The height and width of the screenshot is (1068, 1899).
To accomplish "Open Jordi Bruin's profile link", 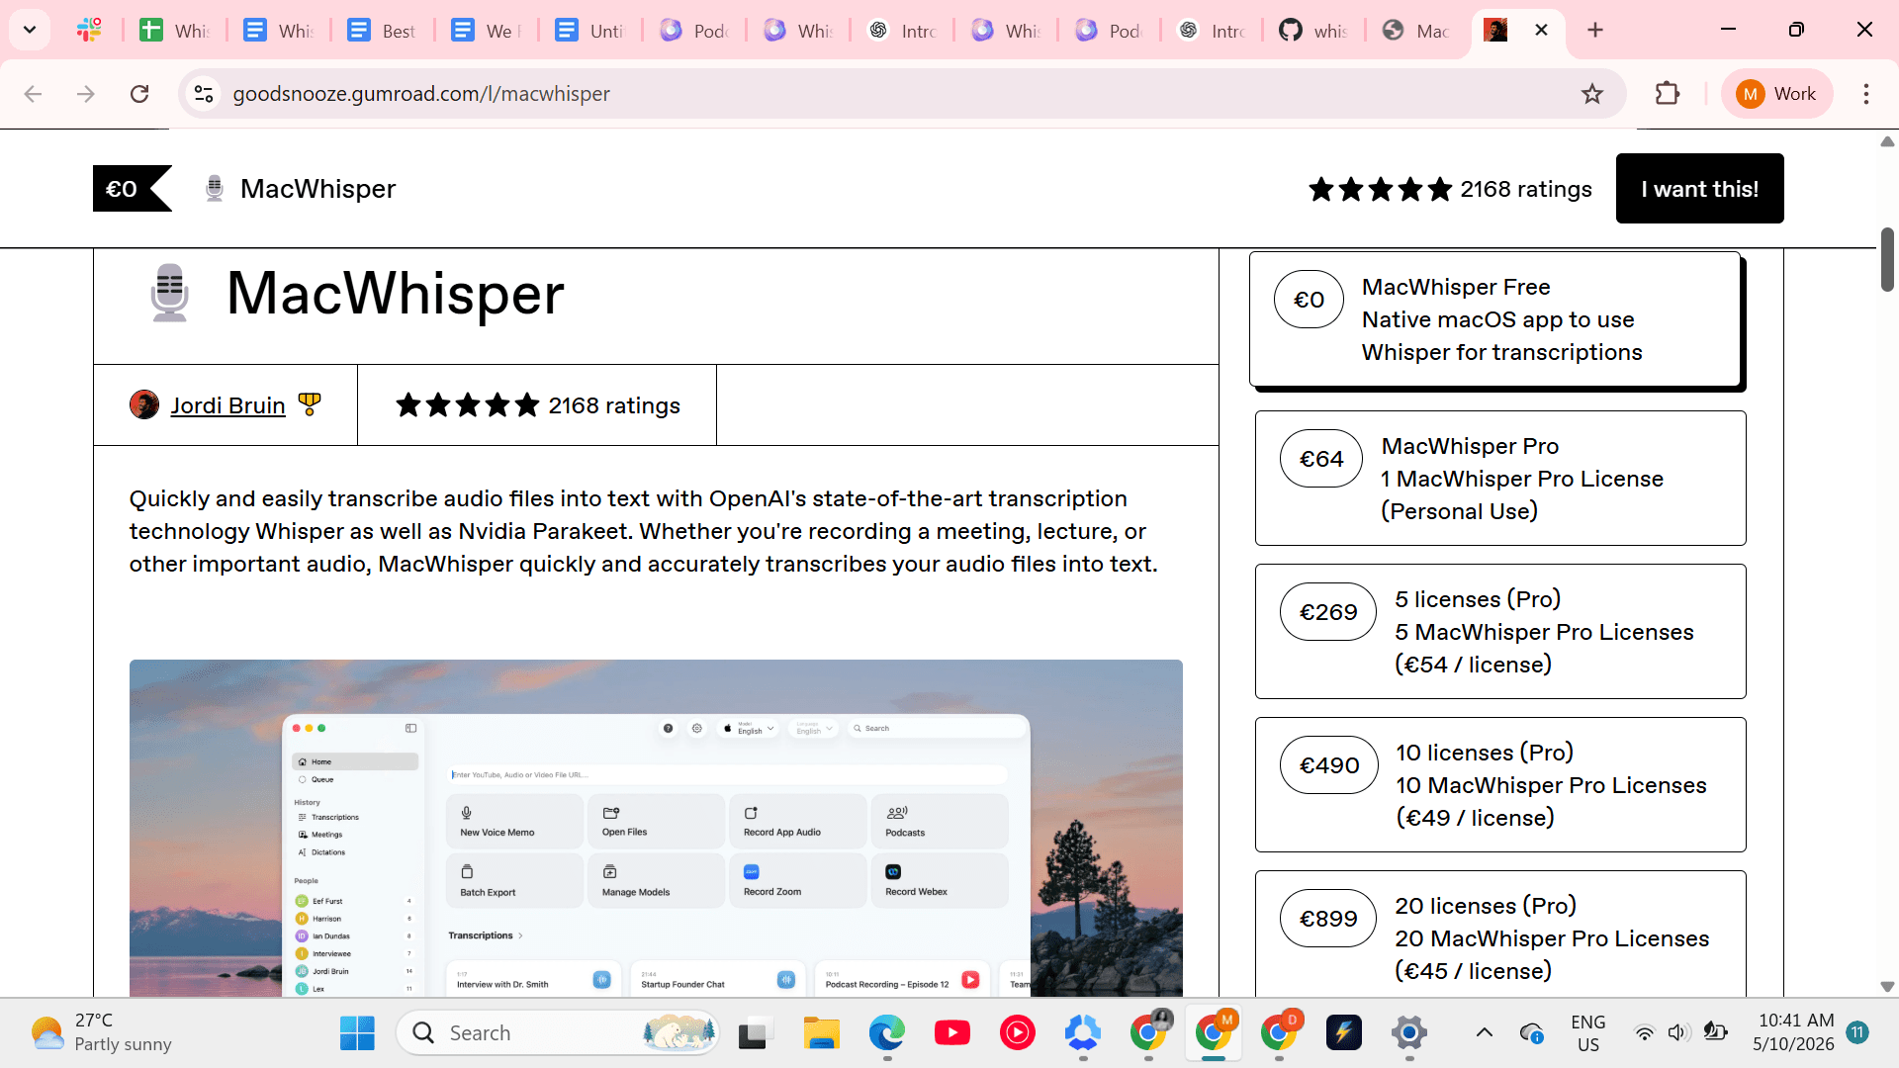I will click(227, 405).
